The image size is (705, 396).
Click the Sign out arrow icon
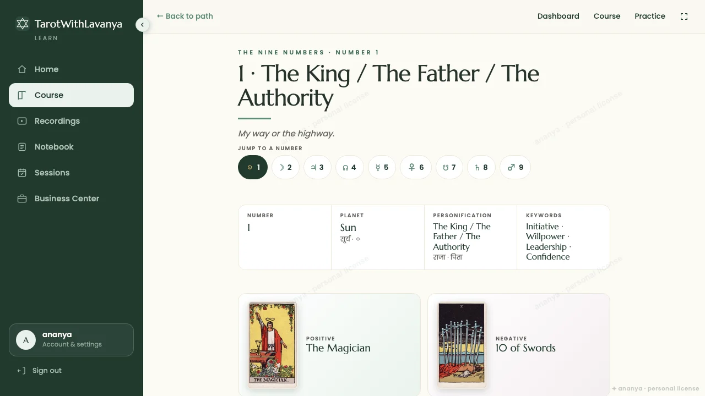[x=21, y=371]
